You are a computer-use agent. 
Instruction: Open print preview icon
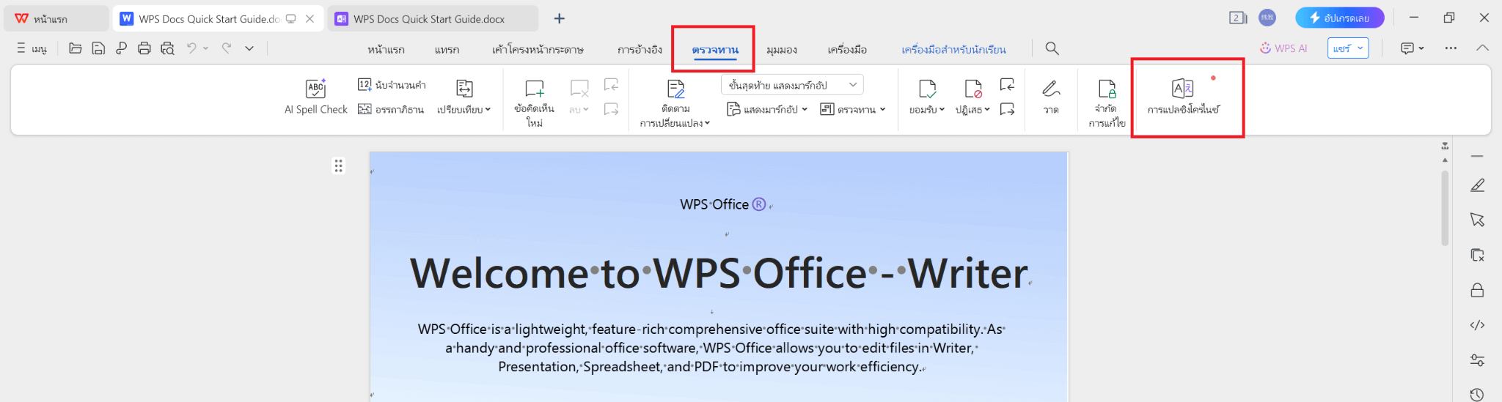167,48
